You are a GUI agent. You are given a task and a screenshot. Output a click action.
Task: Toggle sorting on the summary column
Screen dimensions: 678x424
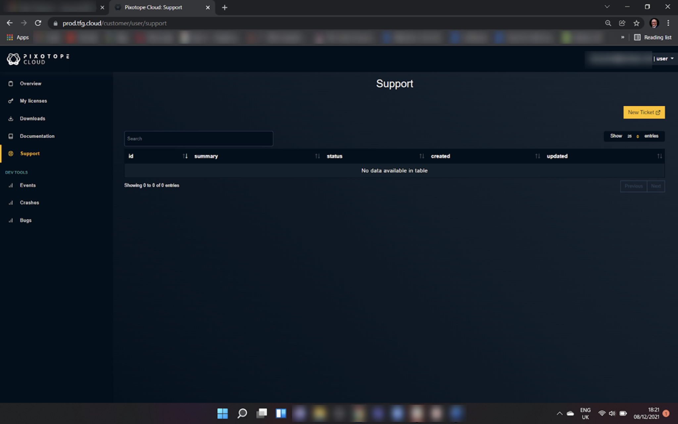317,156
